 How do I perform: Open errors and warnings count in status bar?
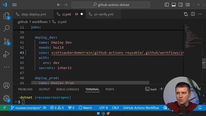[x=57, y=108]
